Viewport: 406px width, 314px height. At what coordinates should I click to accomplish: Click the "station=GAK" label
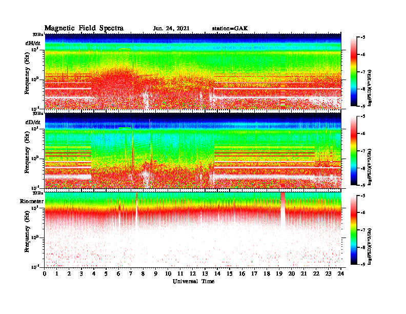(230, 29)
